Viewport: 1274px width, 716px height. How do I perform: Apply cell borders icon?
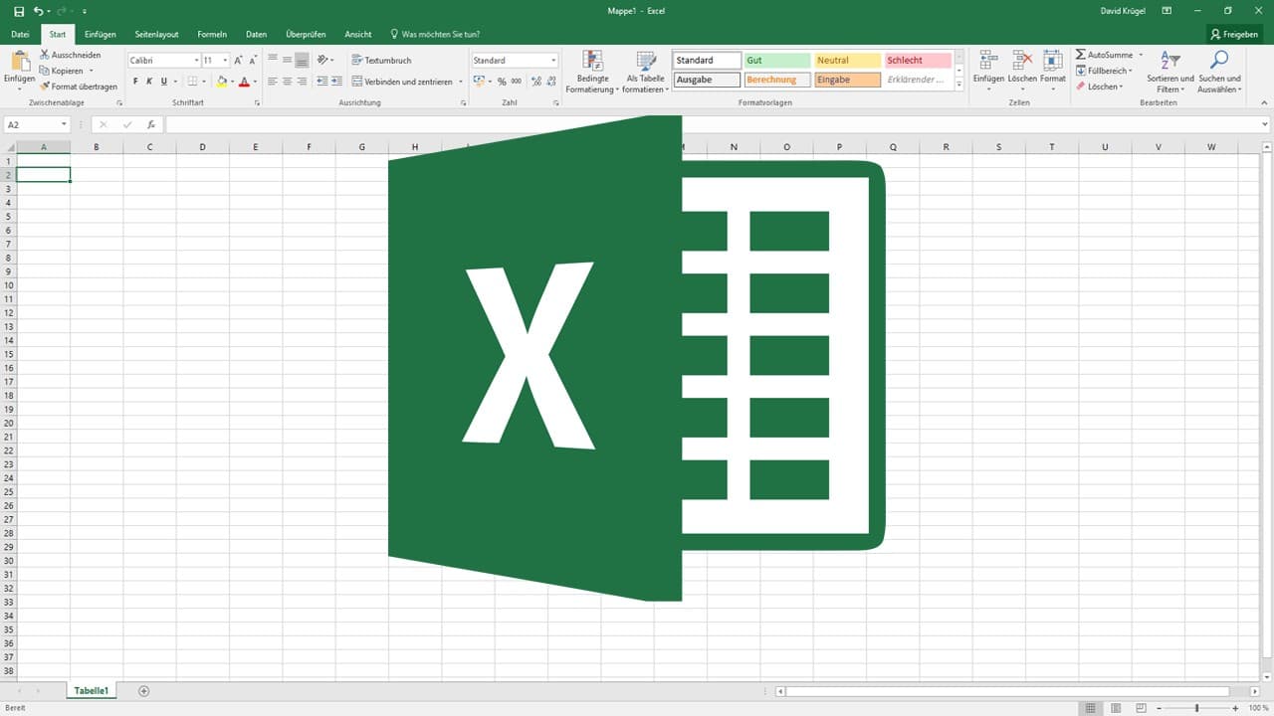pos(193,82)
